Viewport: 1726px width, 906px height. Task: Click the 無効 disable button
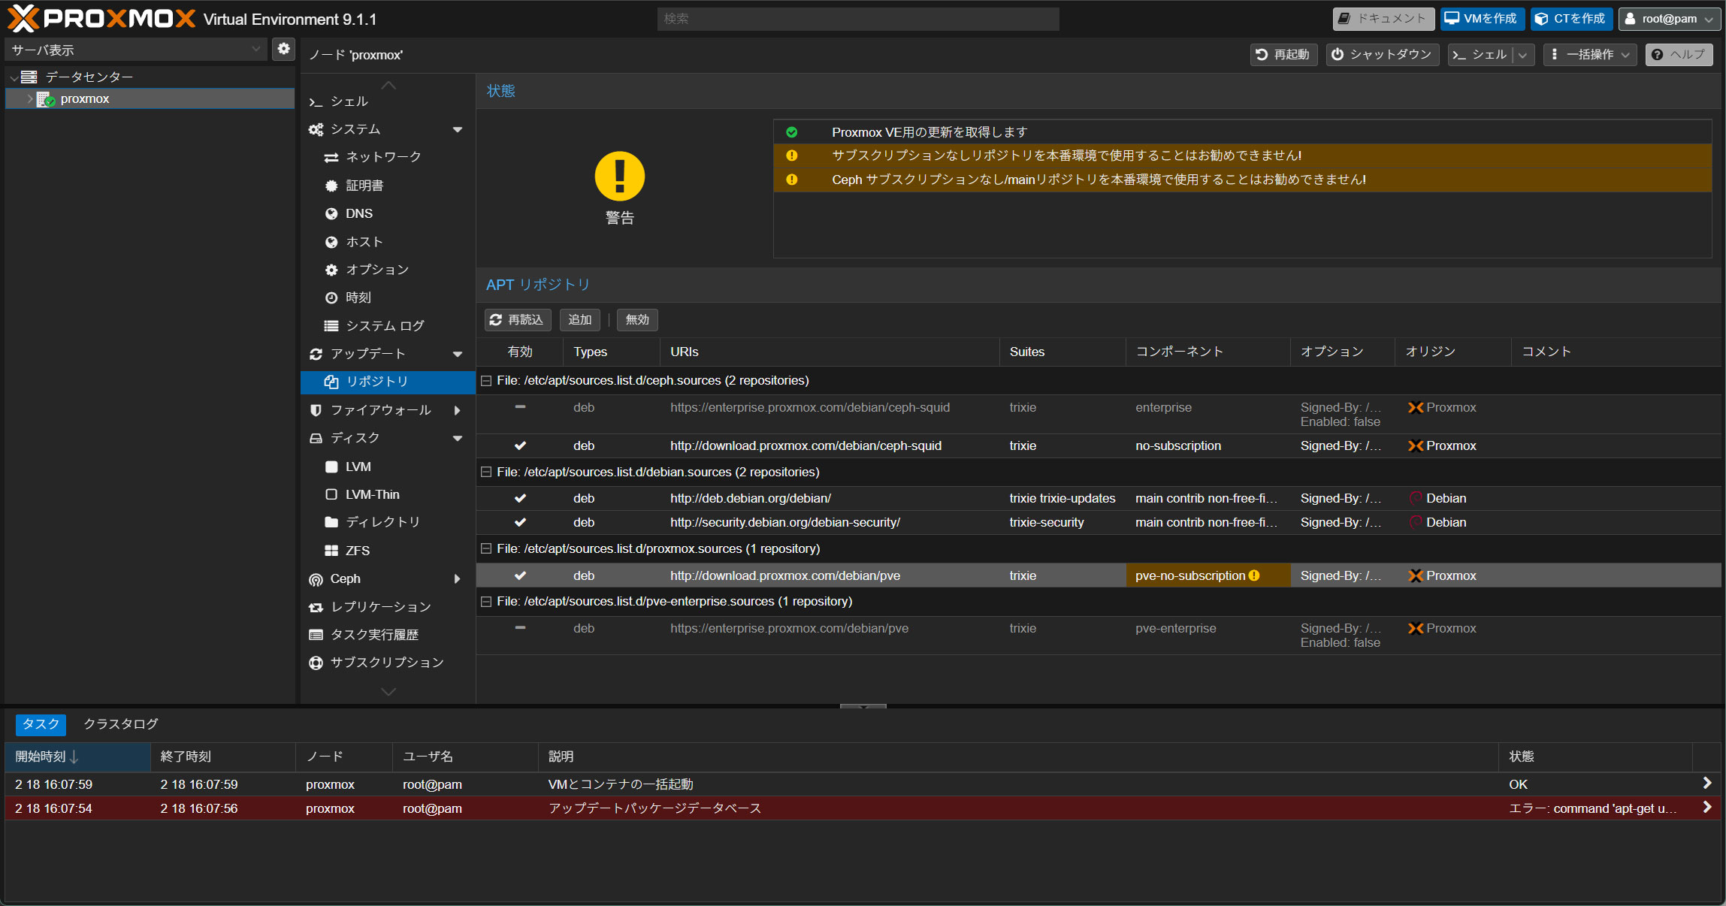tap(636, 320)
